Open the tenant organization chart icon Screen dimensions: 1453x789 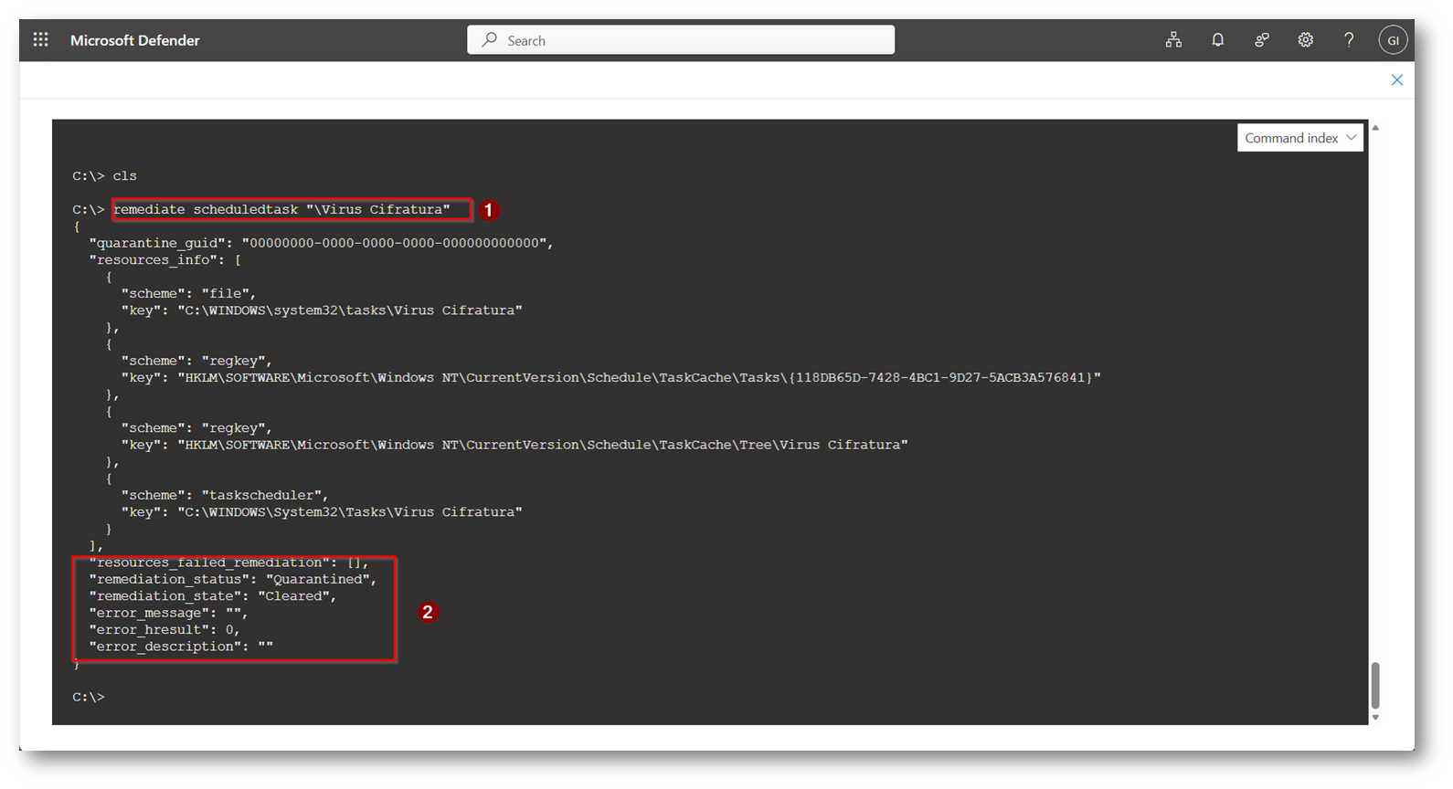[x=1173, y=40]
